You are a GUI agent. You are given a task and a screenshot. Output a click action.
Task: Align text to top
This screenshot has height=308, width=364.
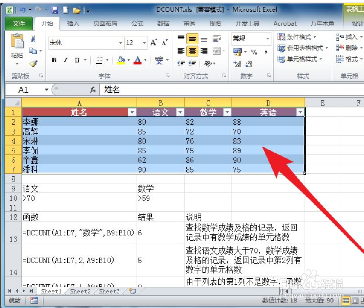[x=181, y=38]
